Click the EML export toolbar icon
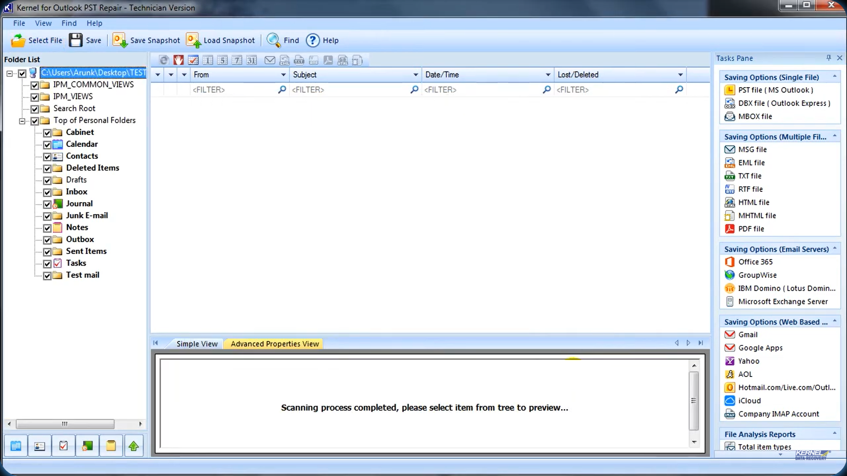 (x=285, y=60)
